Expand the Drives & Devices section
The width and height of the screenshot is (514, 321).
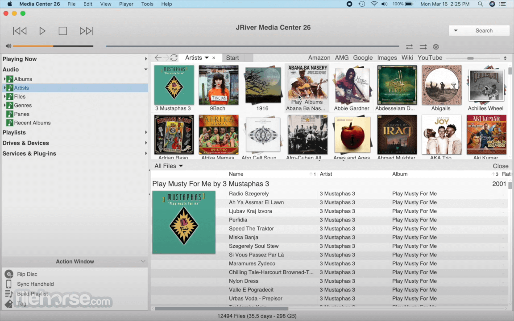(x=146, y=143)
